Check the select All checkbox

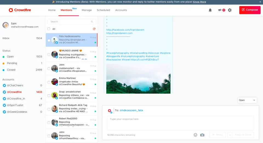pos(49,29)
